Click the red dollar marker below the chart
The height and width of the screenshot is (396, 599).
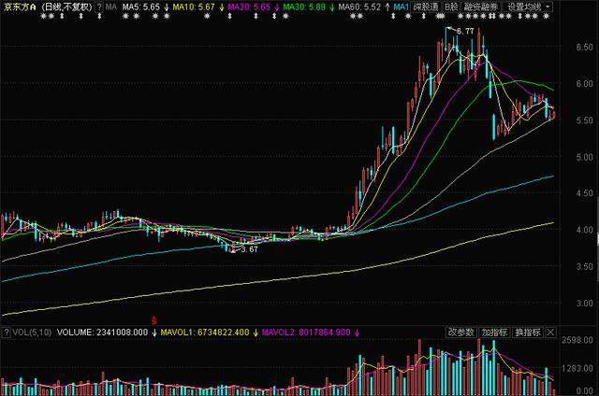(153, 320)
